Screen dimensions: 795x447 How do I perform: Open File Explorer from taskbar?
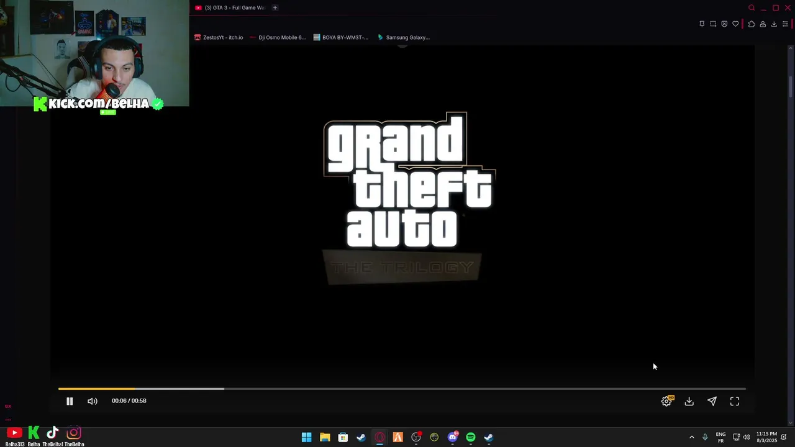pos(325,438)
